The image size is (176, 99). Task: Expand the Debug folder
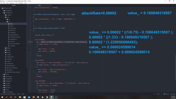4,48
